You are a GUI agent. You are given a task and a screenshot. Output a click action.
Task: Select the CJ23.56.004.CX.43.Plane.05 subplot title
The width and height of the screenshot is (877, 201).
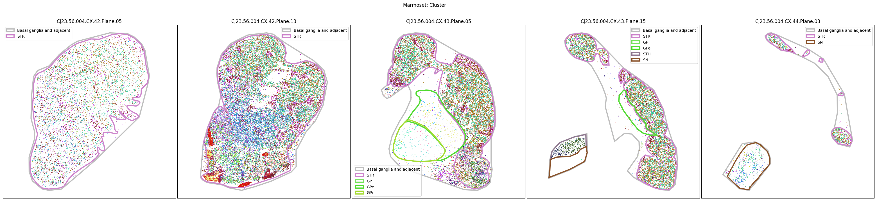pos(438,21)
